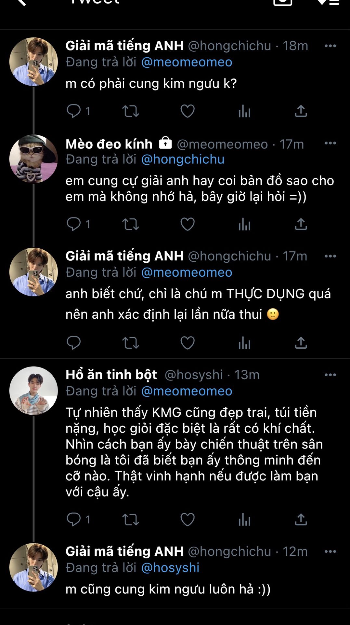
Task: Open the 'Hổ ăn tinh bột' display name
Action: click(x=111, y=375)
